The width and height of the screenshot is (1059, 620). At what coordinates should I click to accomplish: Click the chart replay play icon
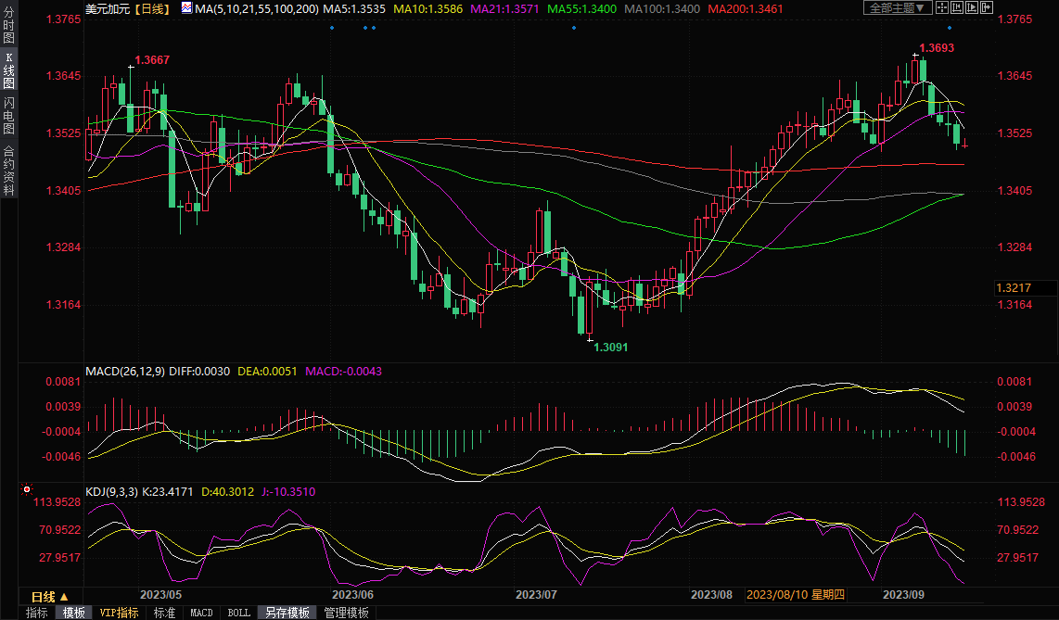[971, 7]
